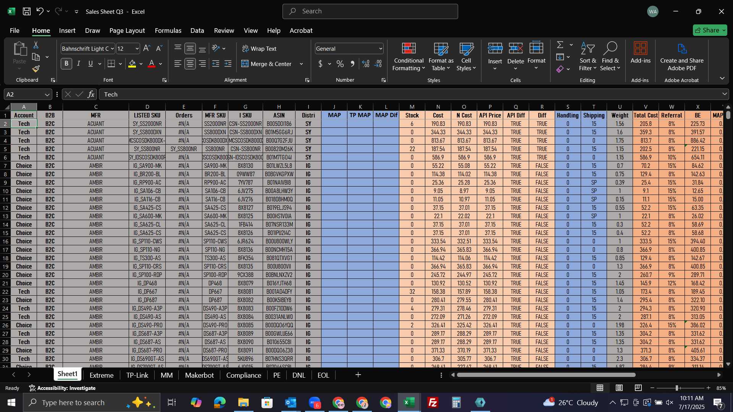Open the Name Box dropdown arrow
Image resolution: width=733 pixels, height=412 pixels.
click(x=47, y=94)
